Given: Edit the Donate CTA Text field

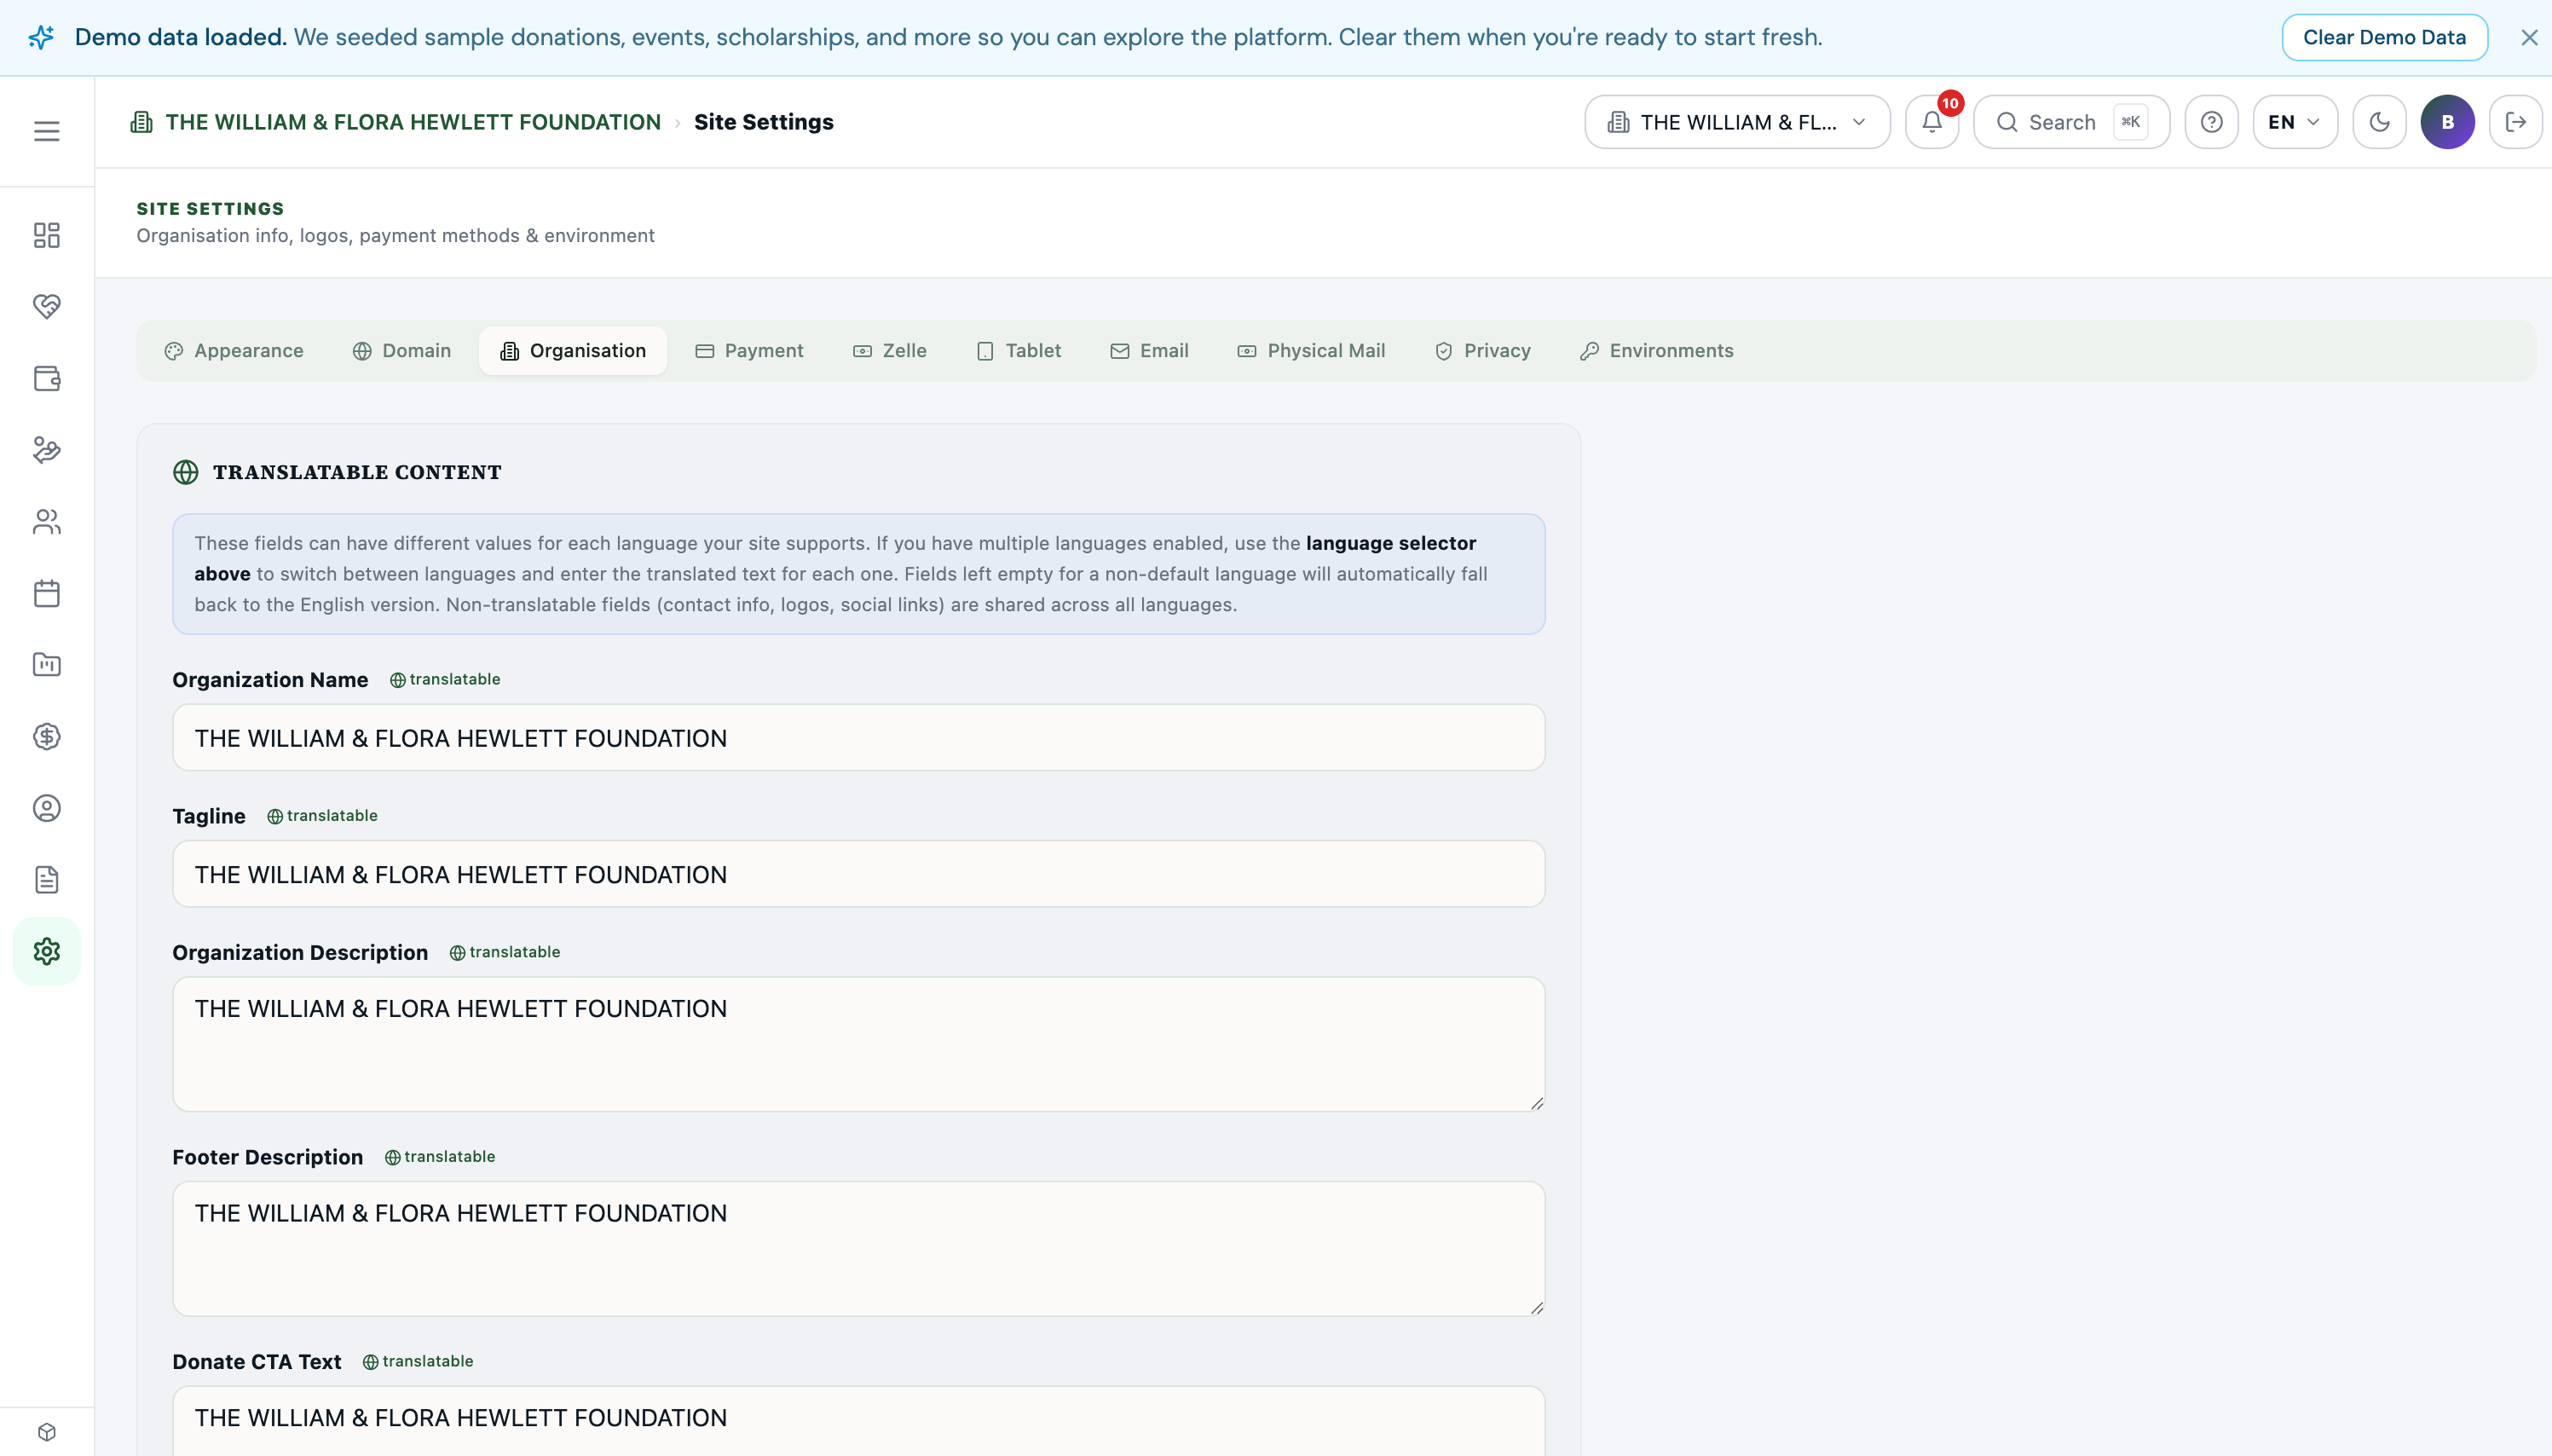Looking at the screenshot, I should click(858, 1420).
